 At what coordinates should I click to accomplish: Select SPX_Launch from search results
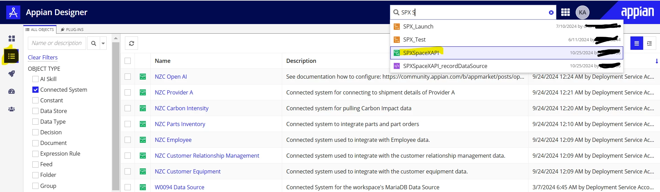pos(507,26)
